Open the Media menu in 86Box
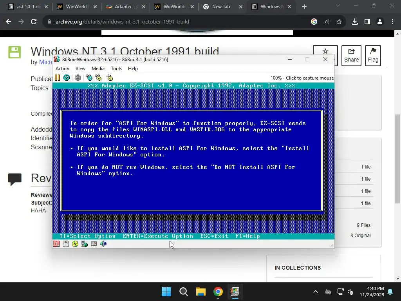 point(98,69)
